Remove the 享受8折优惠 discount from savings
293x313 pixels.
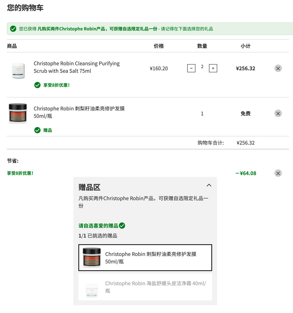pos(278,173)
